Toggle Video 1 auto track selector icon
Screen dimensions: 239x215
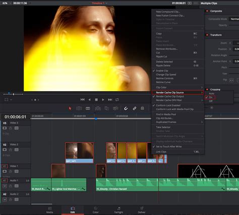pos(16,171)
